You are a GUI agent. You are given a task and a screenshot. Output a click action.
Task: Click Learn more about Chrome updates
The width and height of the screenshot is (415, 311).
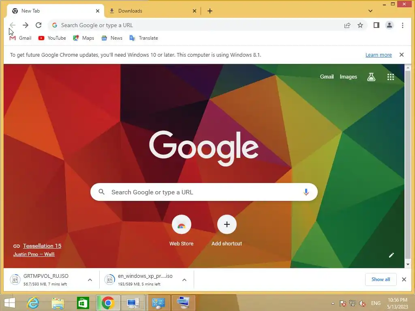click(x=379, y=55)
